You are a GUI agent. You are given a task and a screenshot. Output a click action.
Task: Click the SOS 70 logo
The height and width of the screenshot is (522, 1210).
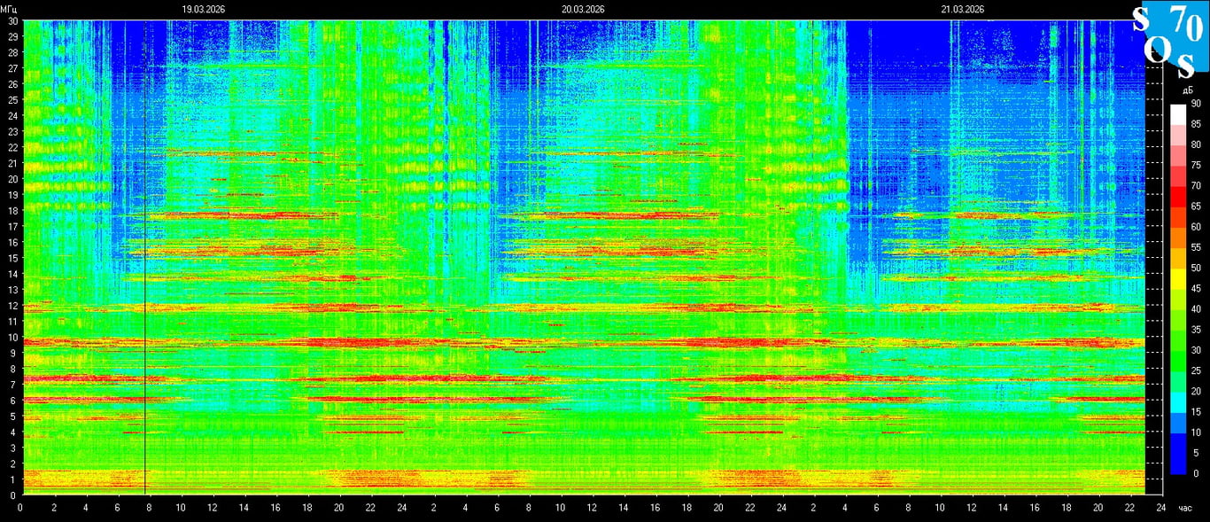1169,40
